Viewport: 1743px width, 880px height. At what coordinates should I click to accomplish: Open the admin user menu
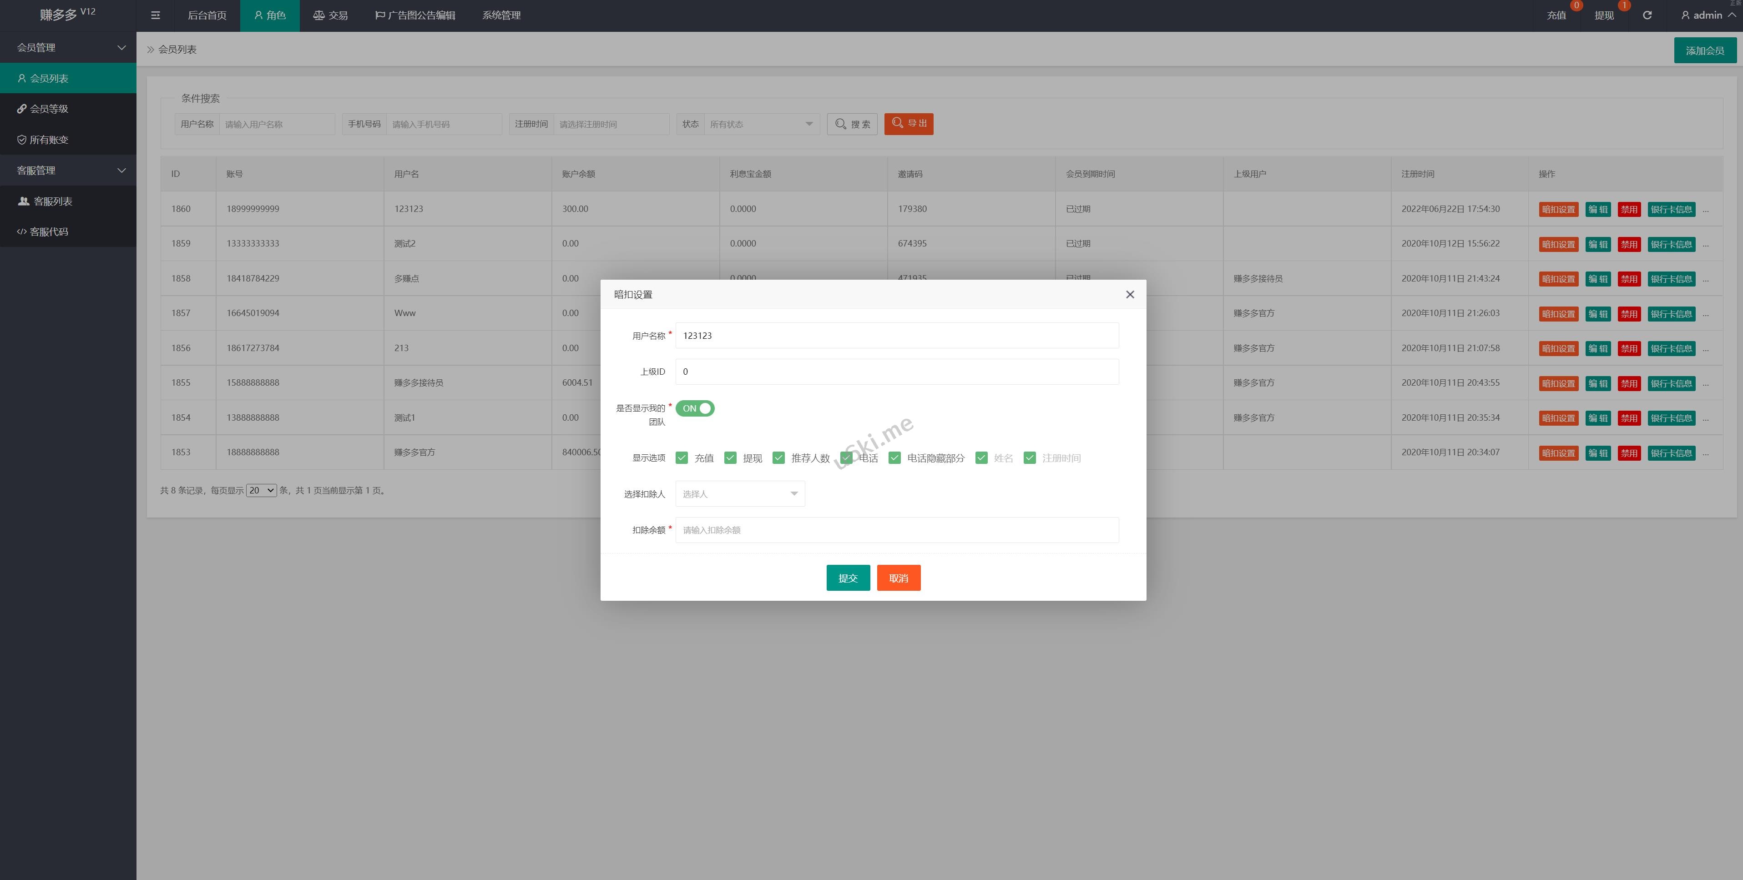coord(1707,15)
